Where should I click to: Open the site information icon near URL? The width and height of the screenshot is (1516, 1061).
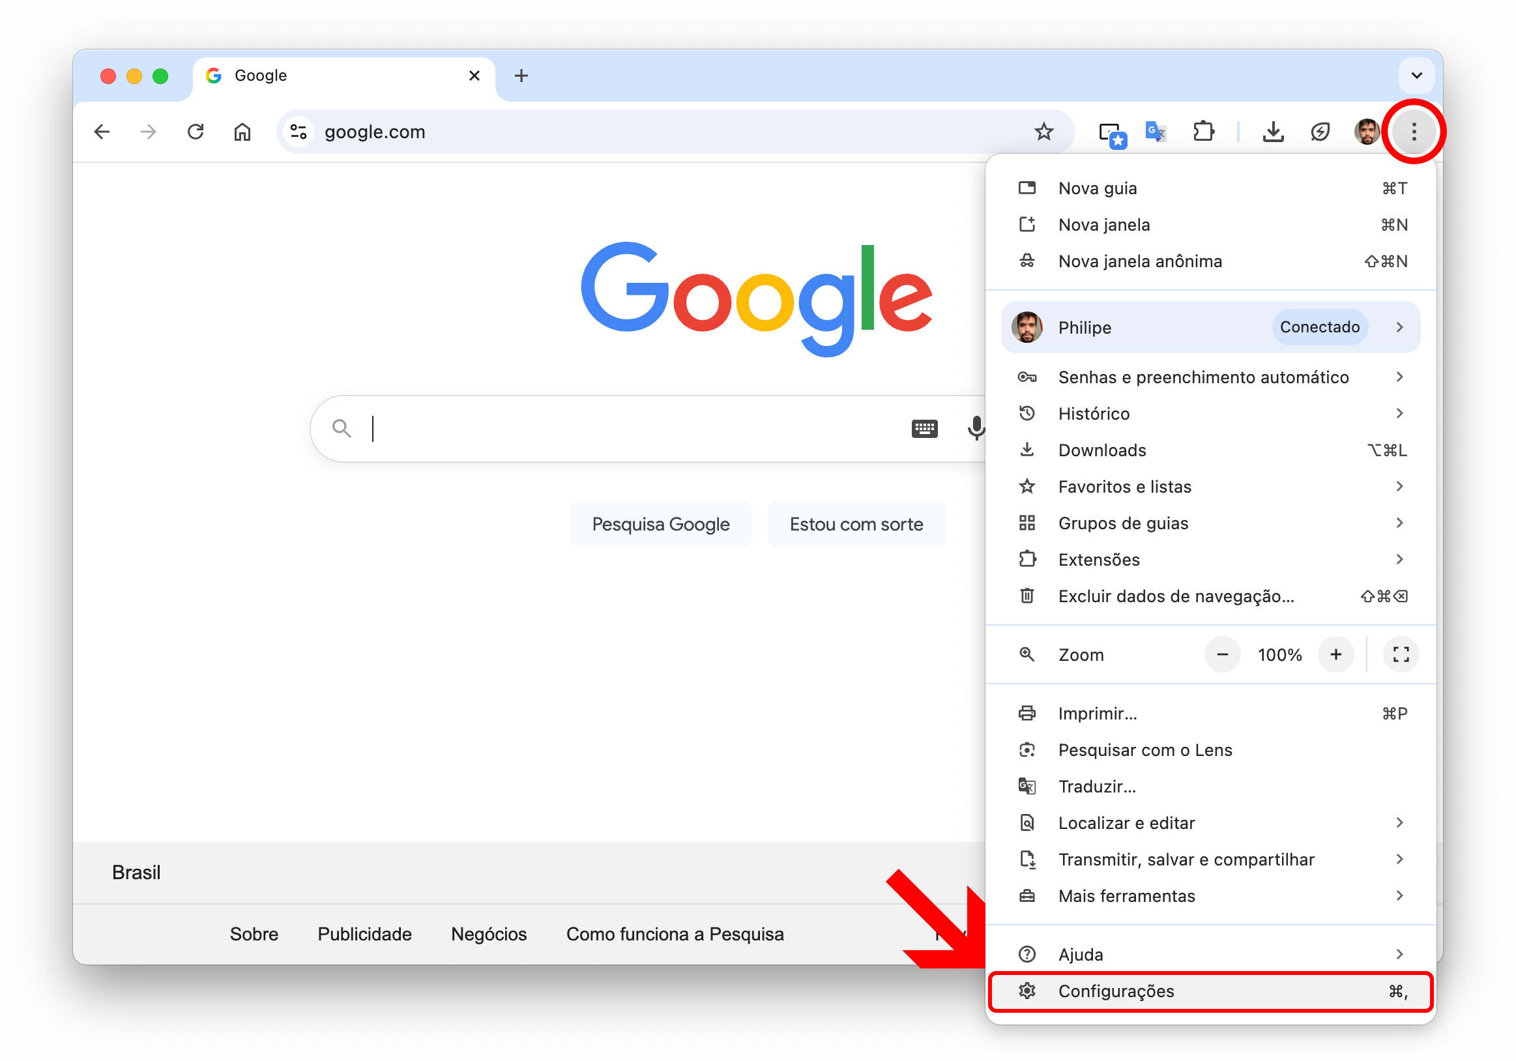[x=299, y=132]
